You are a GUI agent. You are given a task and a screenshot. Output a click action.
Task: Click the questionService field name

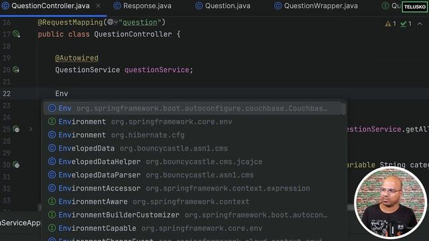coord(157,70)
